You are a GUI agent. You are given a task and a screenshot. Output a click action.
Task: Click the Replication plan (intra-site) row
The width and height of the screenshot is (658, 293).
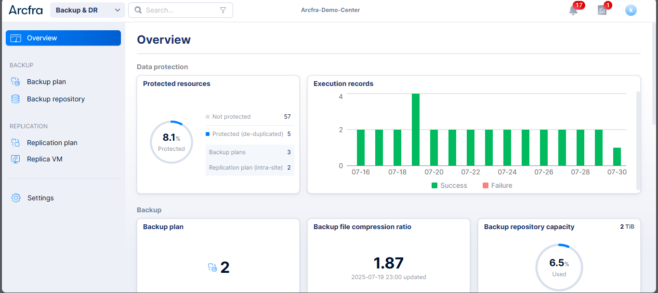point(250,168)
